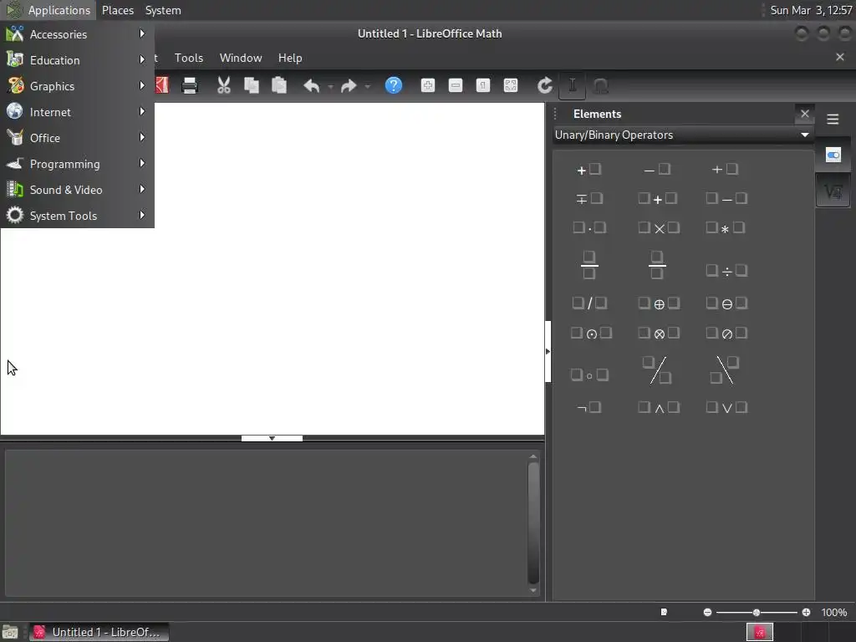Insert the a*b asterisk multiplication element
Viewport: 856px width, 642px height.
726,228
